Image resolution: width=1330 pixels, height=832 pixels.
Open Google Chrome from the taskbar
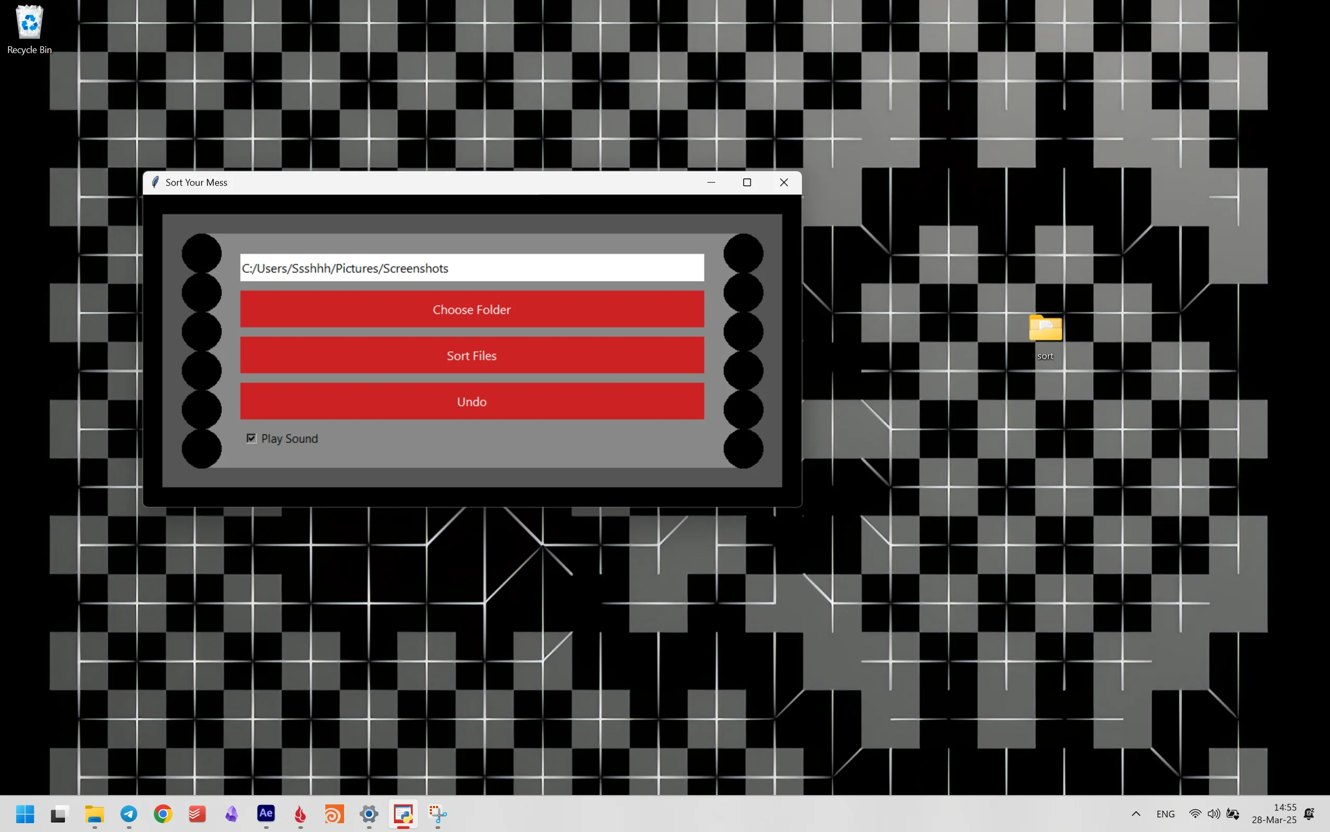tap(163, 814)
